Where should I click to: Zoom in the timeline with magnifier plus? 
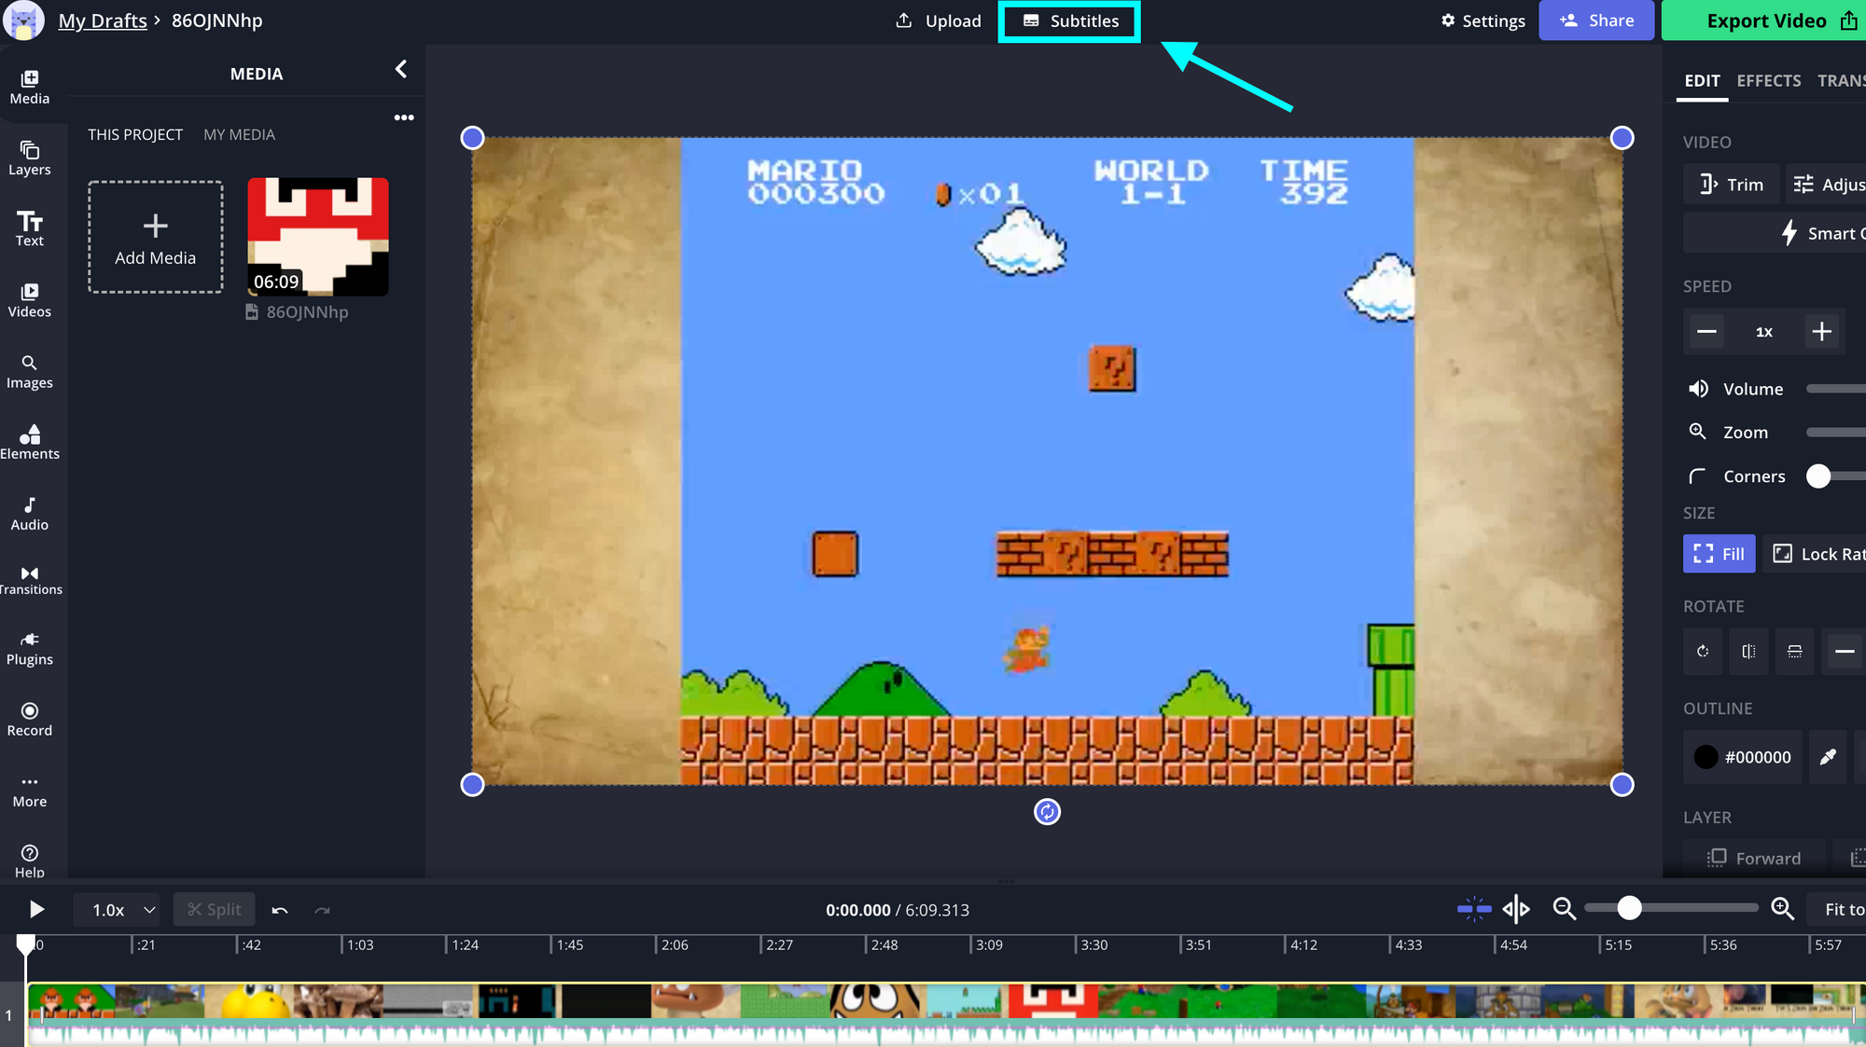tap(1782, 909)
